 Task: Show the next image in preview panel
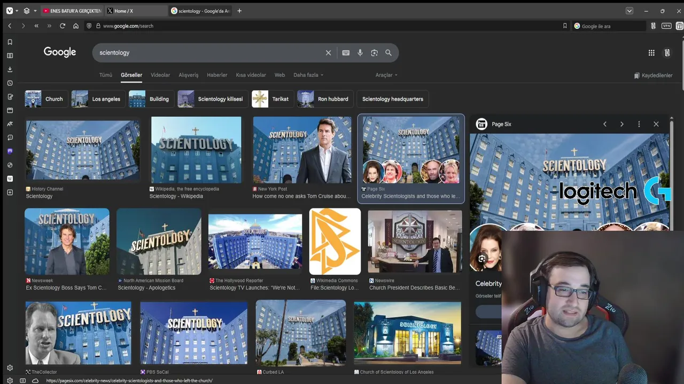621,124
